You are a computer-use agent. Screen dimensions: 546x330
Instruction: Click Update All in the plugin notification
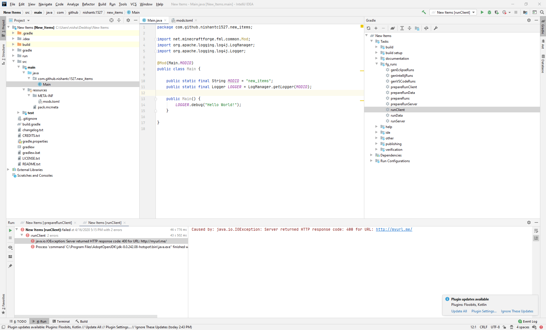(x=459, y=311)
